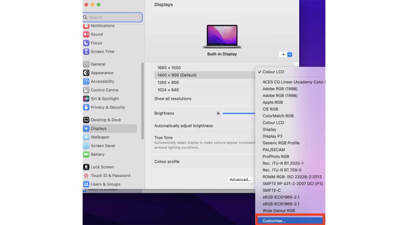Open the dropdown arrow beside plus button
Image resolution: width=408 pixels, height=225 pixels.
pyautogui.click(x=290, y=55)
